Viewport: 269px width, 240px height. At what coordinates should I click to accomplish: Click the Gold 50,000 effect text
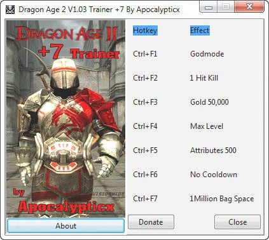pyautogui.click(x=209, y=102)
